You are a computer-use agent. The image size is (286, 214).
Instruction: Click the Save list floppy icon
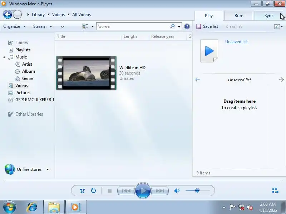click(x=199, y=26)
